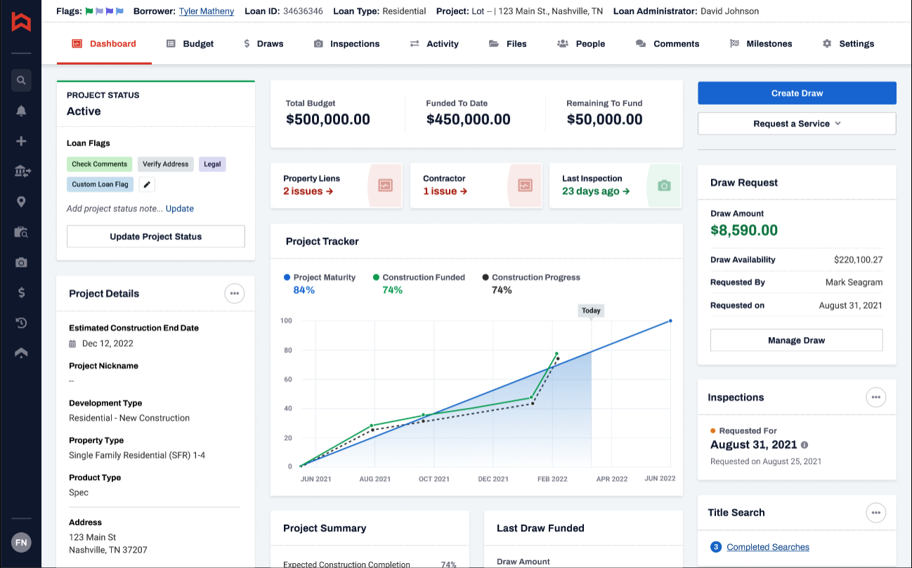
Task: Select the map pin location icon in sidebar
Action: 21,202
